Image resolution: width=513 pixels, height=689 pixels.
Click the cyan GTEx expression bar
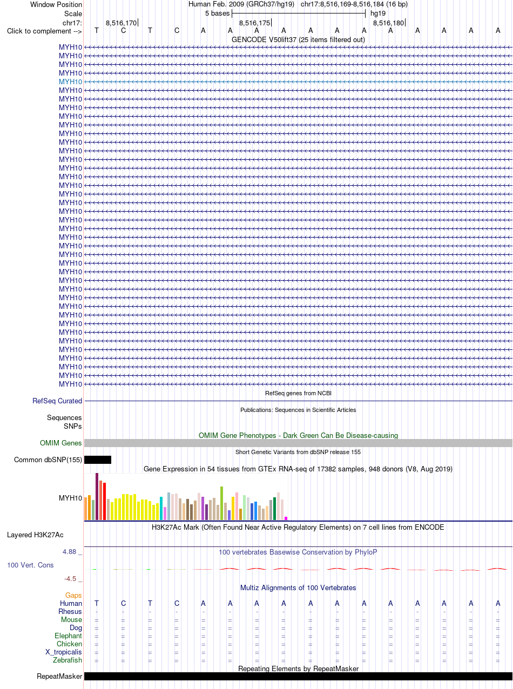pos(161,508)
